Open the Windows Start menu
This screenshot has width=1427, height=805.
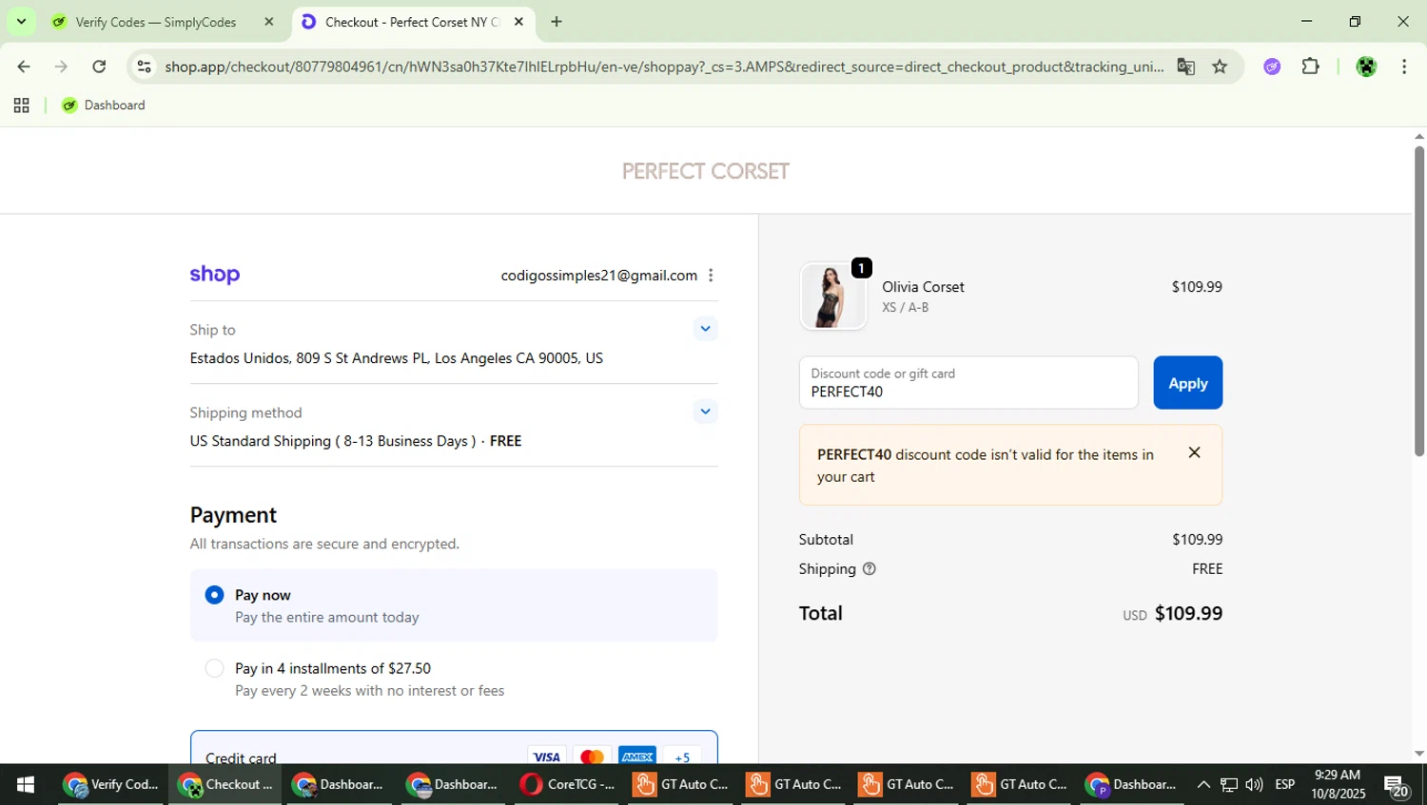point(26,785)
